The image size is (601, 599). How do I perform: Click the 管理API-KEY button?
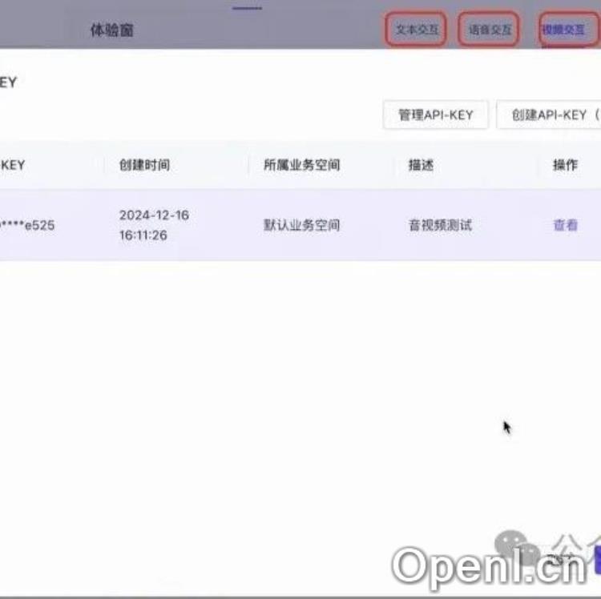(436, 115)
